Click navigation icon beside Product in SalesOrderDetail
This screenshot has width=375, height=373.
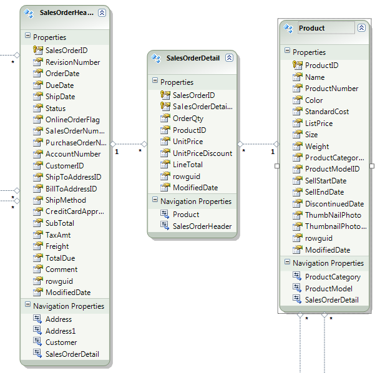(165, 214)
